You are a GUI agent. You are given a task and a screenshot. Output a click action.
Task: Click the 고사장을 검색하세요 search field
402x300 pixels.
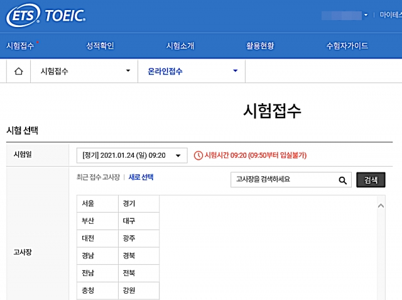pyautogui.click(x=291, y=180)
